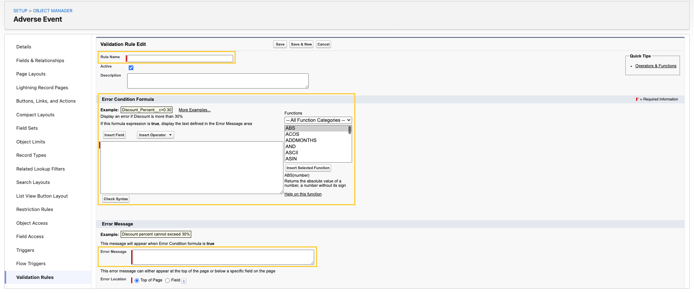
Task: Go to SETUP breadcrumb
Action: tap(20, 11)
